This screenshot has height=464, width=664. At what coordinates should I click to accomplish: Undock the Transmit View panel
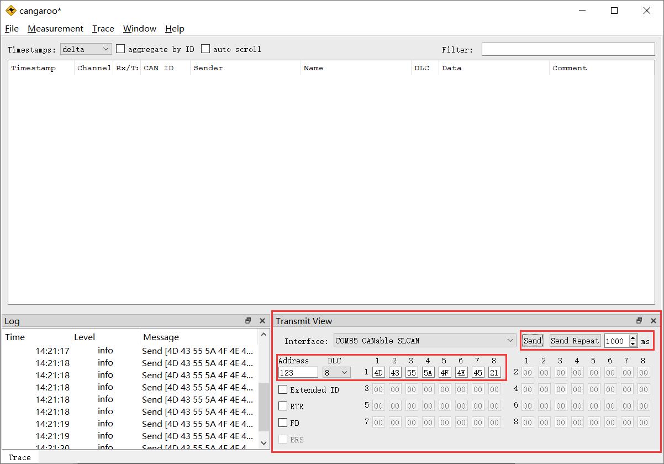(x=639, y=321)
